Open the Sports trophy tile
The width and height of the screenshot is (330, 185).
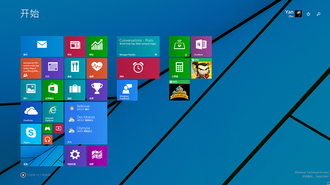tap(97, 90)
